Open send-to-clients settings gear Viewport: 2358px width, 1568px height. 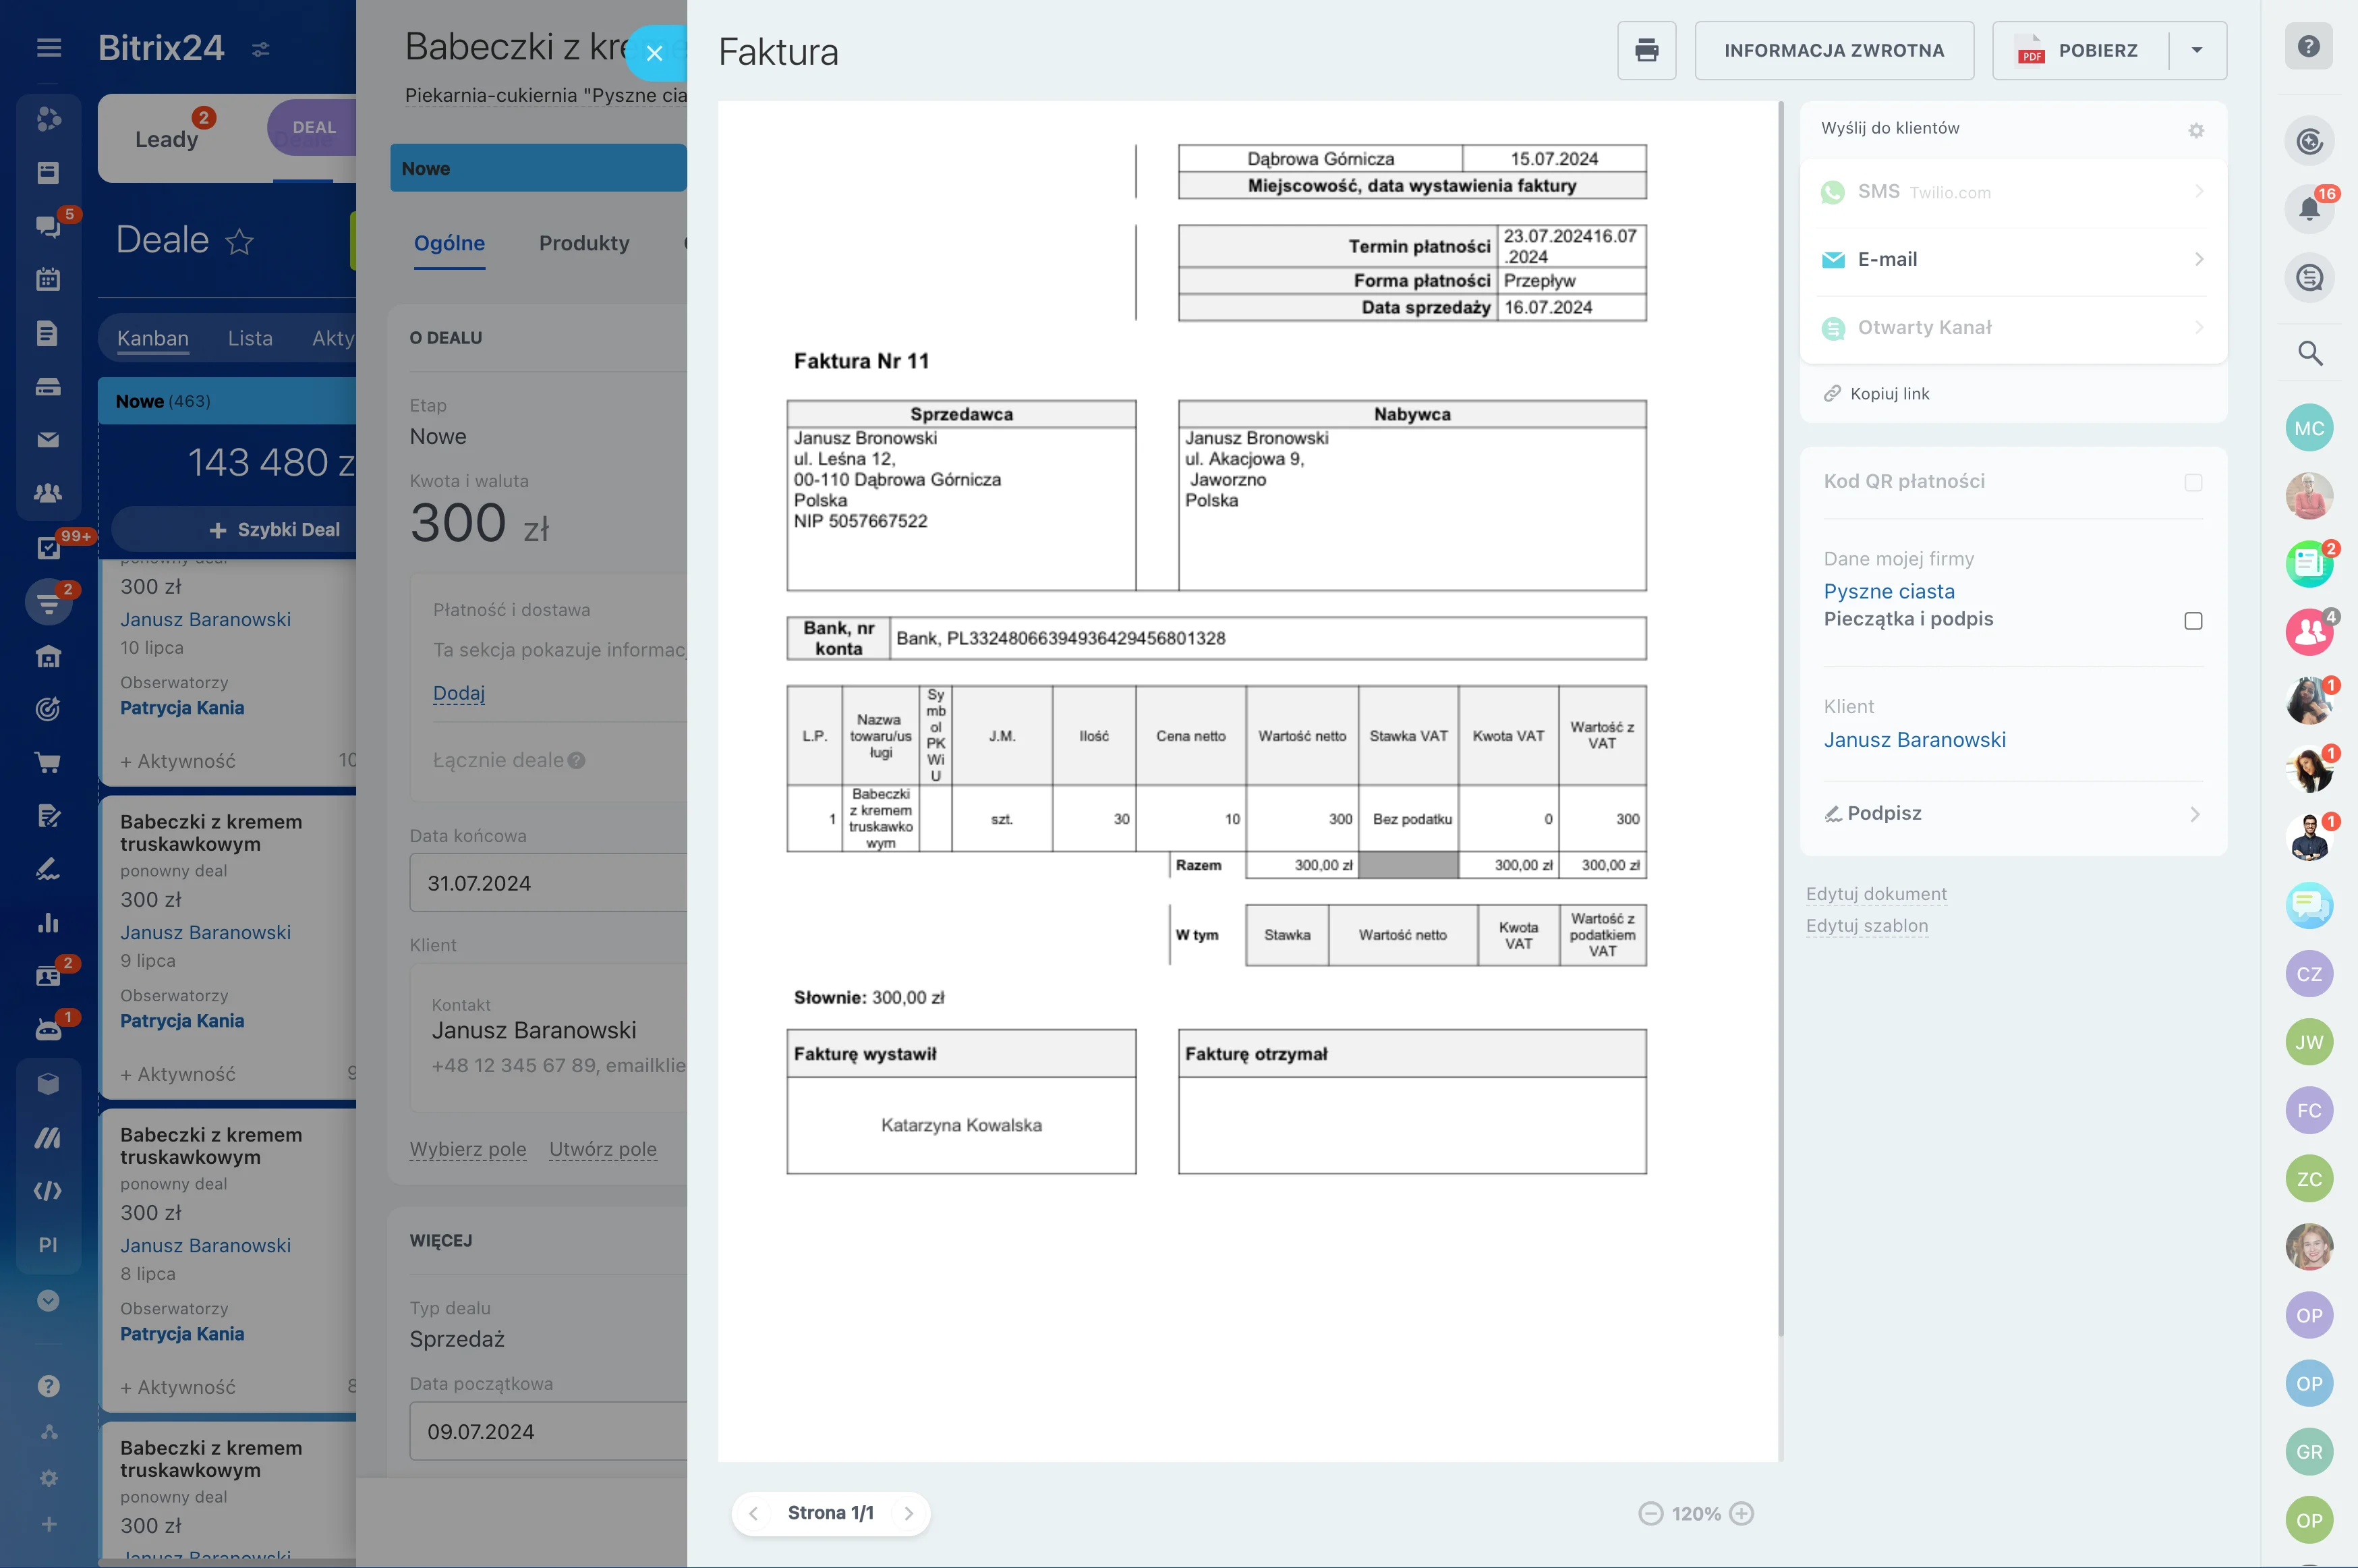[x=2195, y=130]
